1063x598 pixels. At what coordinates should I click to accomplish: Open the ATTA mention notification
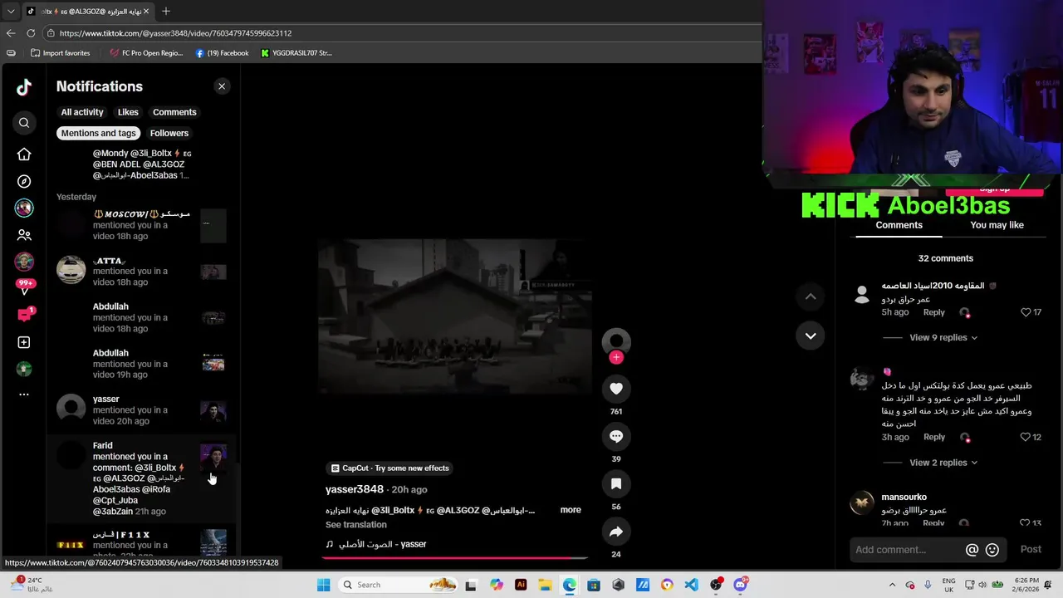click(x=141, y=272)
